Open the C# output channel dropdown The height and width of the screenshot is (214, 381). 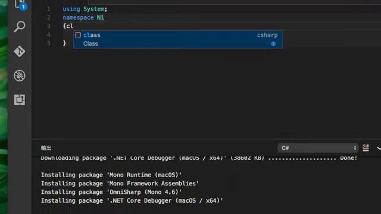click(x=318, y=148)
